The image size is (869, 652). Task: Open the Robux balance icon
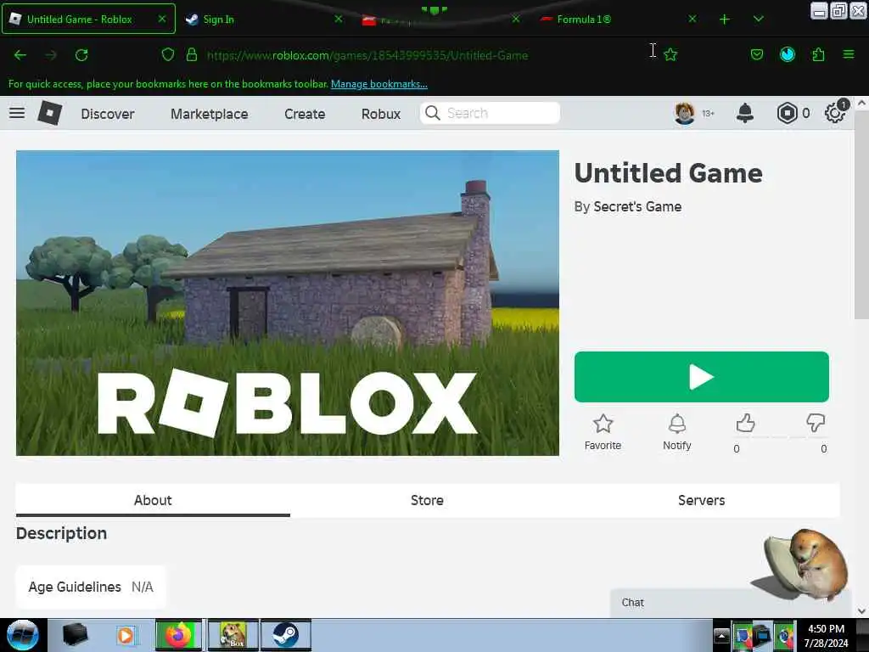pos(787,113)
